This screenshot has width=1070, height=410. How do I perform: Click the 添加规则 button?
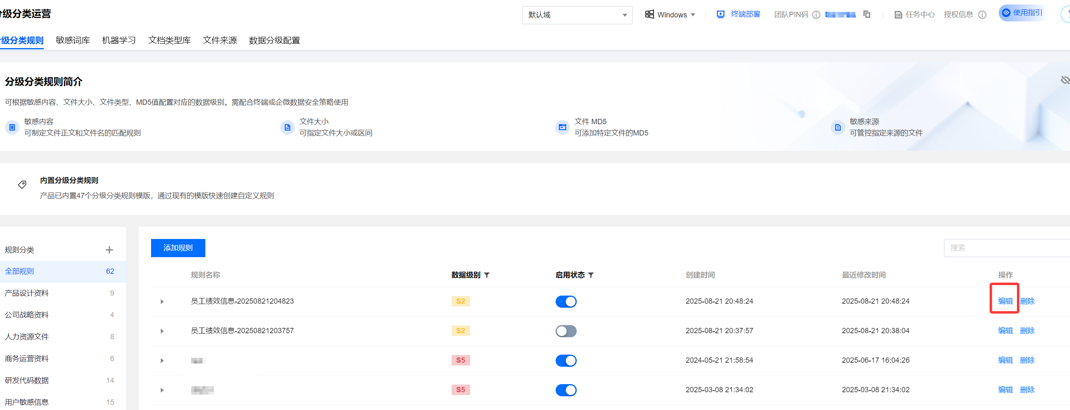tap(178, 248)
